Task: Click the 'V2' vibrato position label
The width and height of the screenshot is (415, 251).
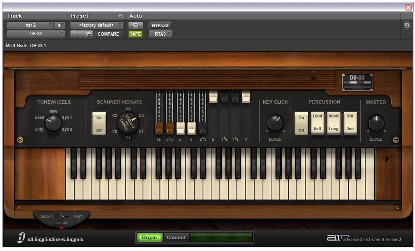Action: point(115,131)
